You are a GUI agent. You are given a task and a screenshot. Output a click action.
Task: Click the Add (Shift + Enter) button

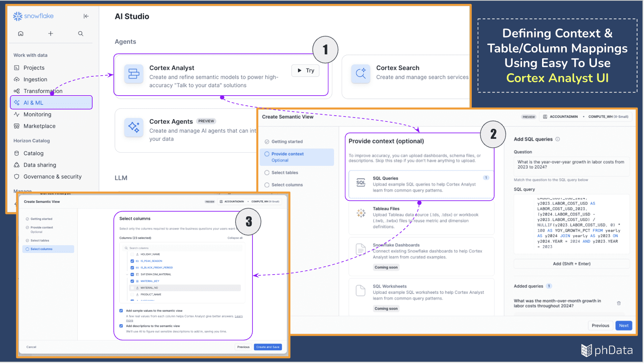(571, 264)
